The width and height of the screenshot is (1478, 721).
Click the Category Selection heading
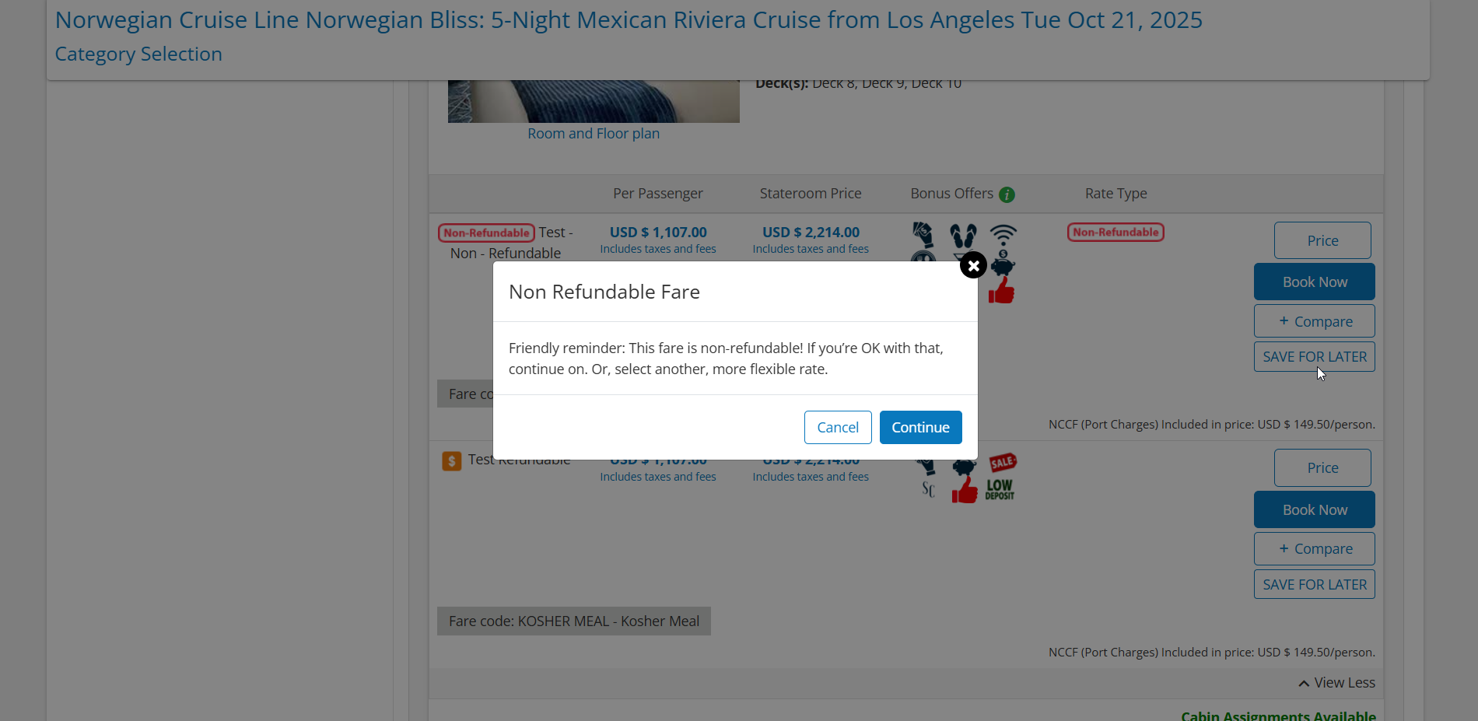[x=138, y=54]
